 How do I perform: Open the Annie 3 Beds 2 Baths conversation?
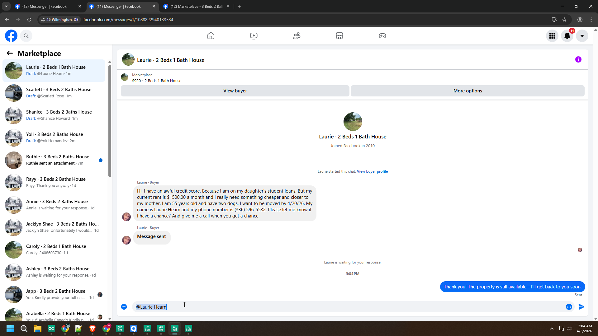[54, 205]
